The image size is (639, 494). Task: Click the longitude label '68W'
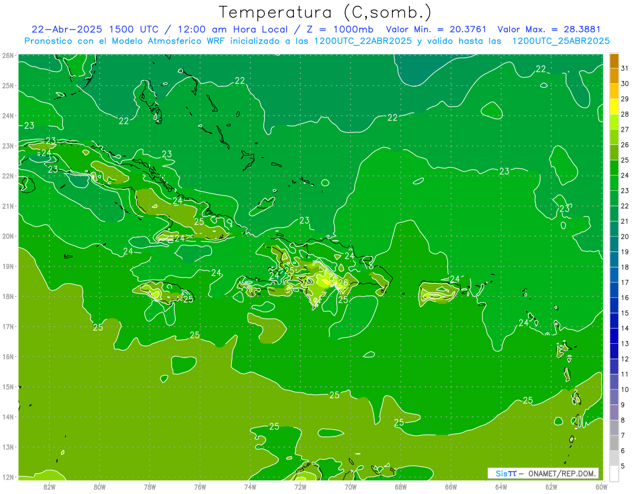coord(401,487)
